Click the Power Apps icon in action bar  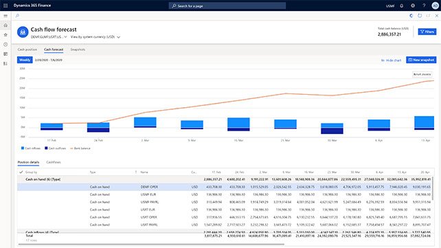(x=411, y=16)
